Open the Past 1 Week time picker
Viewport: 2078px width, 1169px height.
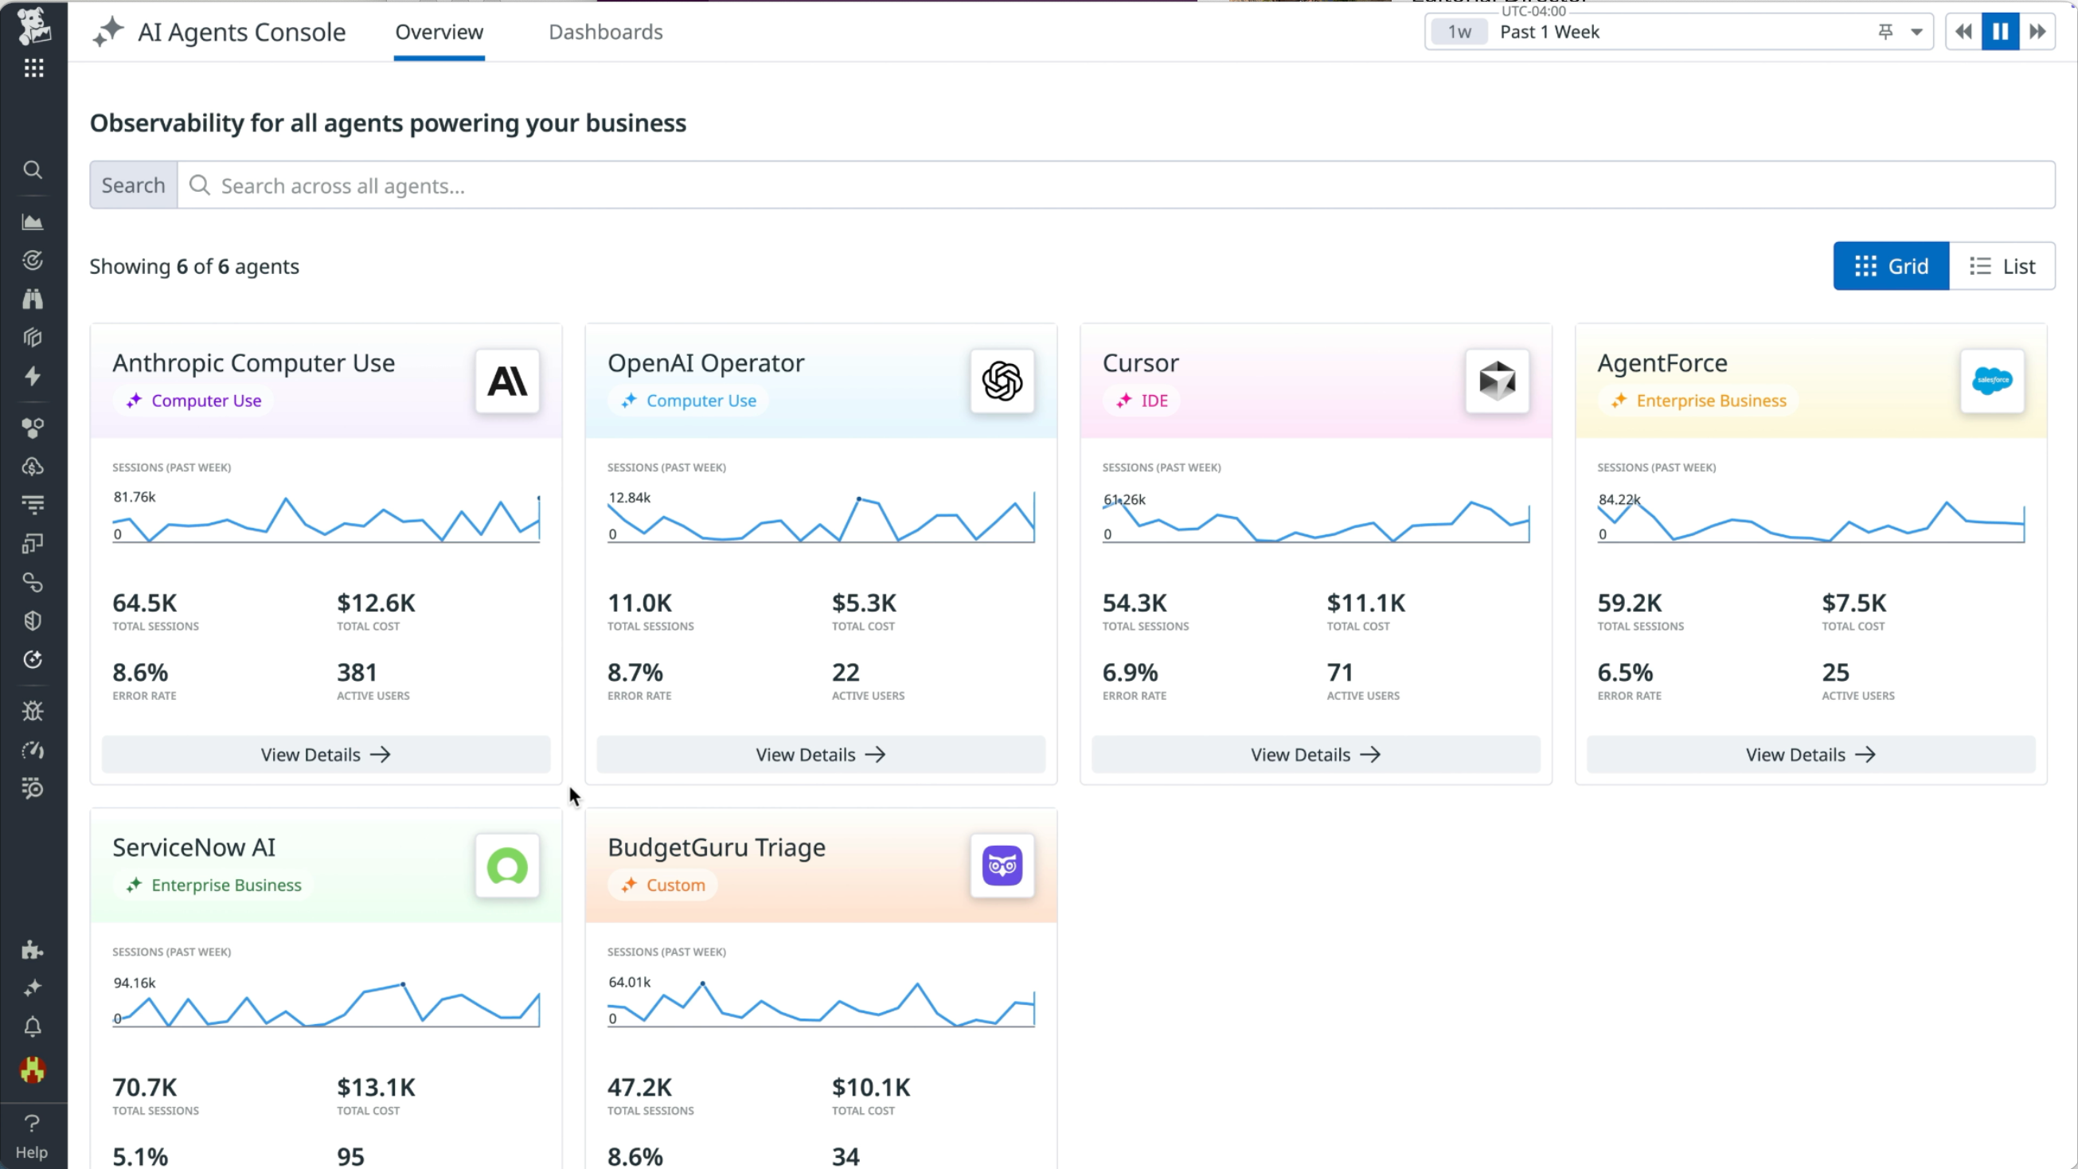pyautogui.click(x=1548, y=32)
